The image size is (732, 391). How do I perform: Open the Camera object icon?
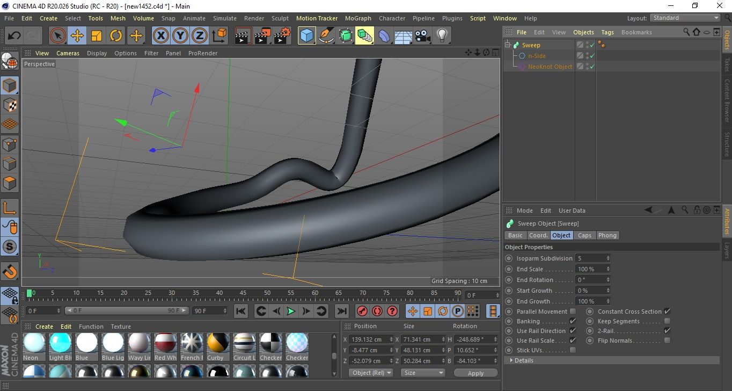tap(422, 36)
